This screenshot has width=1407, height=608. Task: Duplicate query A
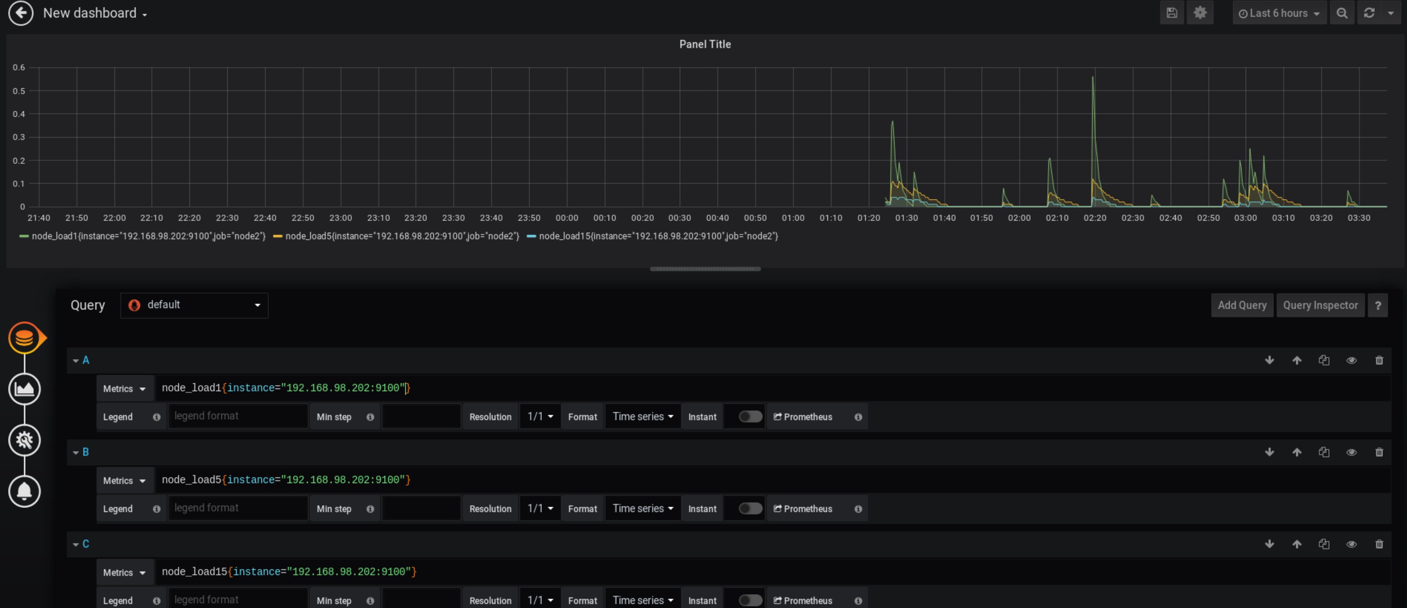[1324, 360]
